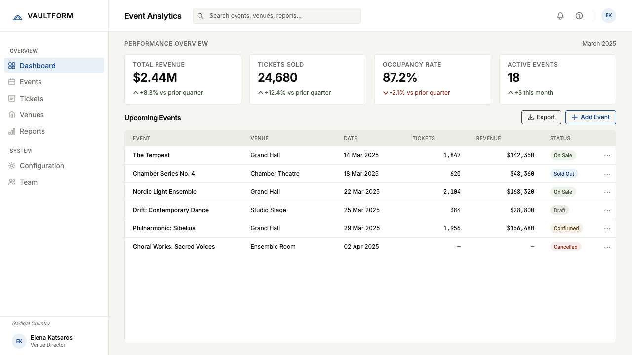Select the Dashboard sidebar item
Image resolution: width=632 pixels, height=355 pixels.
pos(54,66)
